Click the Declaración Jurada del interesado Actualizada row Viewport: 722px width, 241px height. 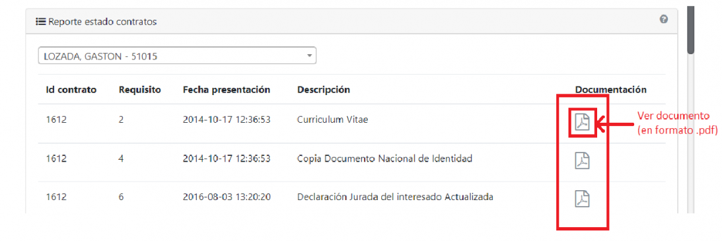[352, 197]
